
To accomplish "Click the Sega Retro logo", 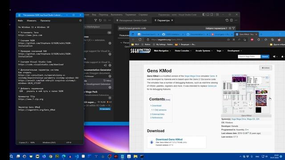I will coord(141,51).
